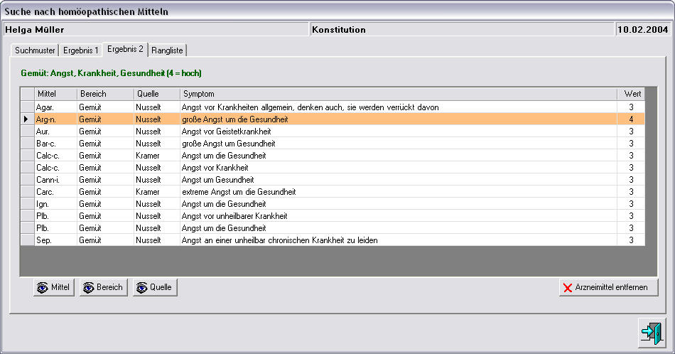Switch to the Rangliste tab
This screenshot has width=675, height=354.
click(x=167, y=50)
